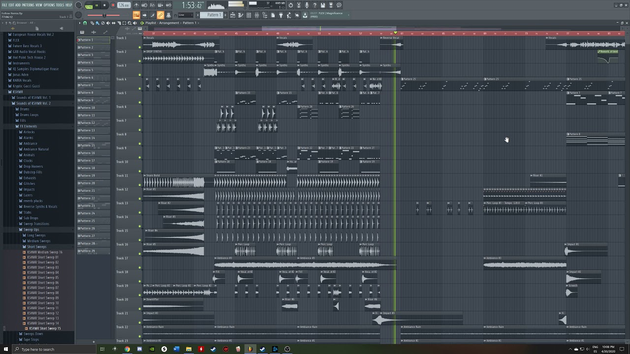Click the red Record button

(113, 5)
